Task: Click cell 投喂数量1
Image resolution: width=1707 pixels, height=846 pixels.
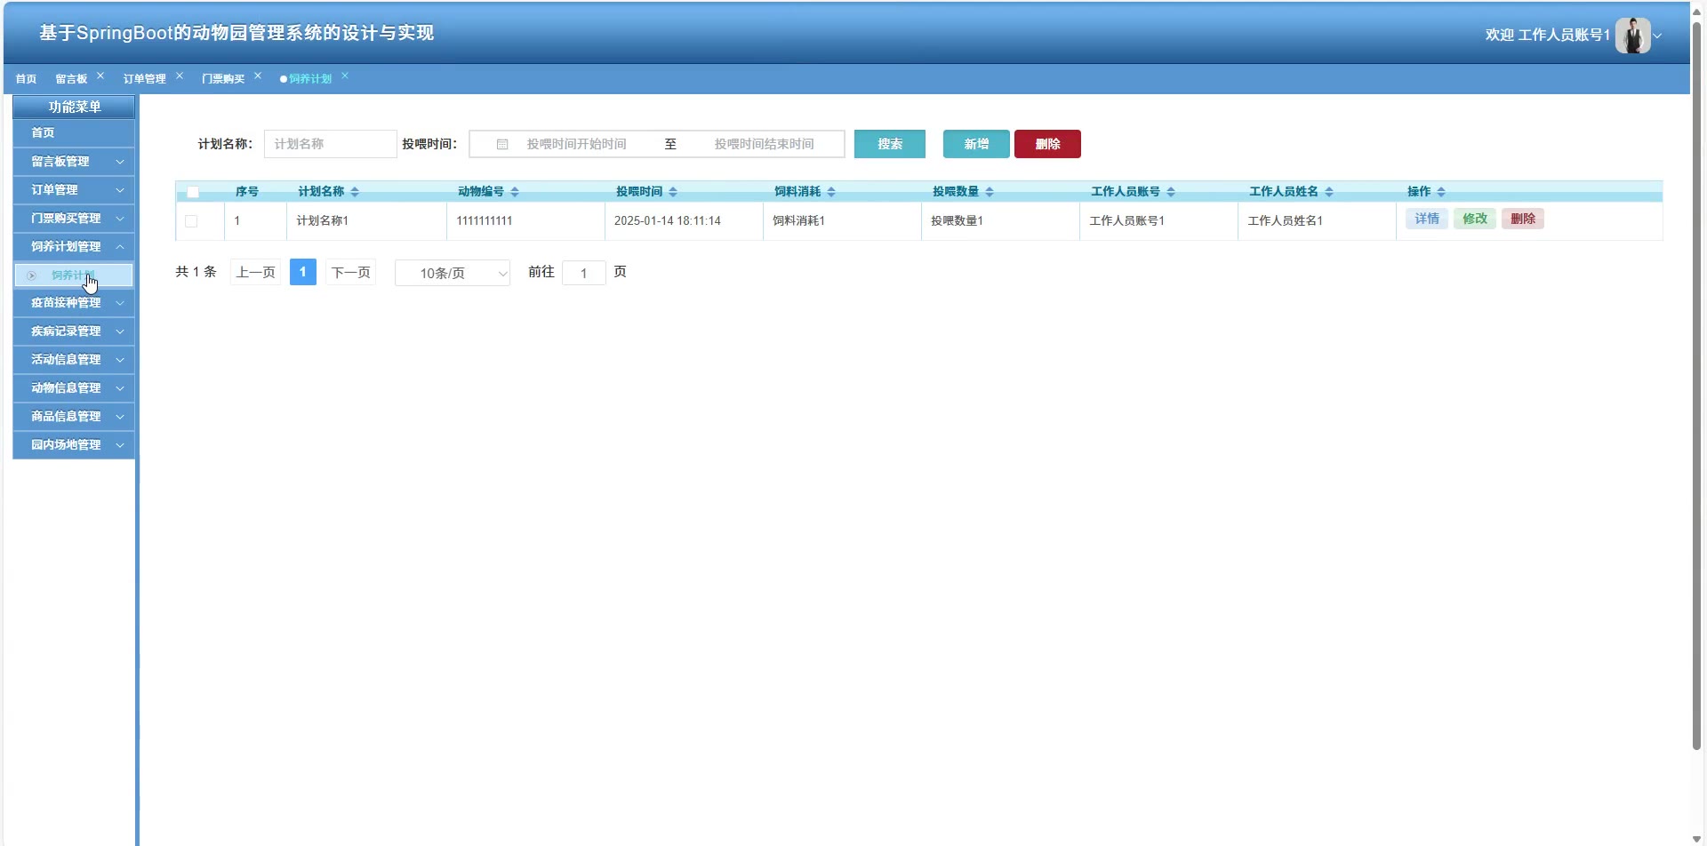Action: pos(958,221)
